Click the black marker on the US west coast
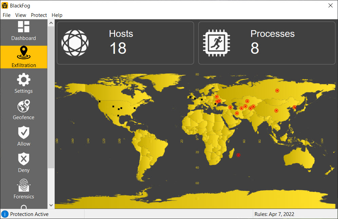Viewport: 338px width, 219px height. coord(99,102)
